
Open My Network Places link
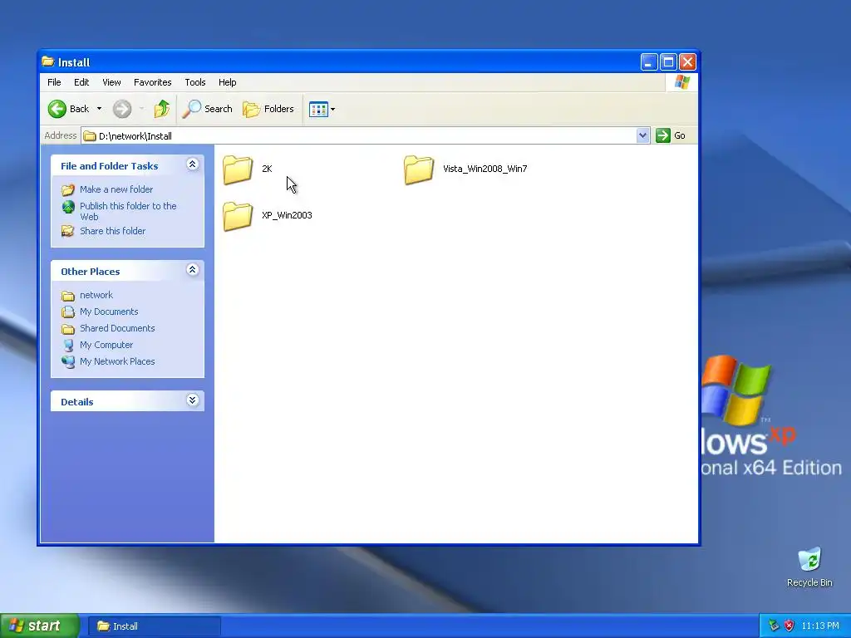click(117, 362)
